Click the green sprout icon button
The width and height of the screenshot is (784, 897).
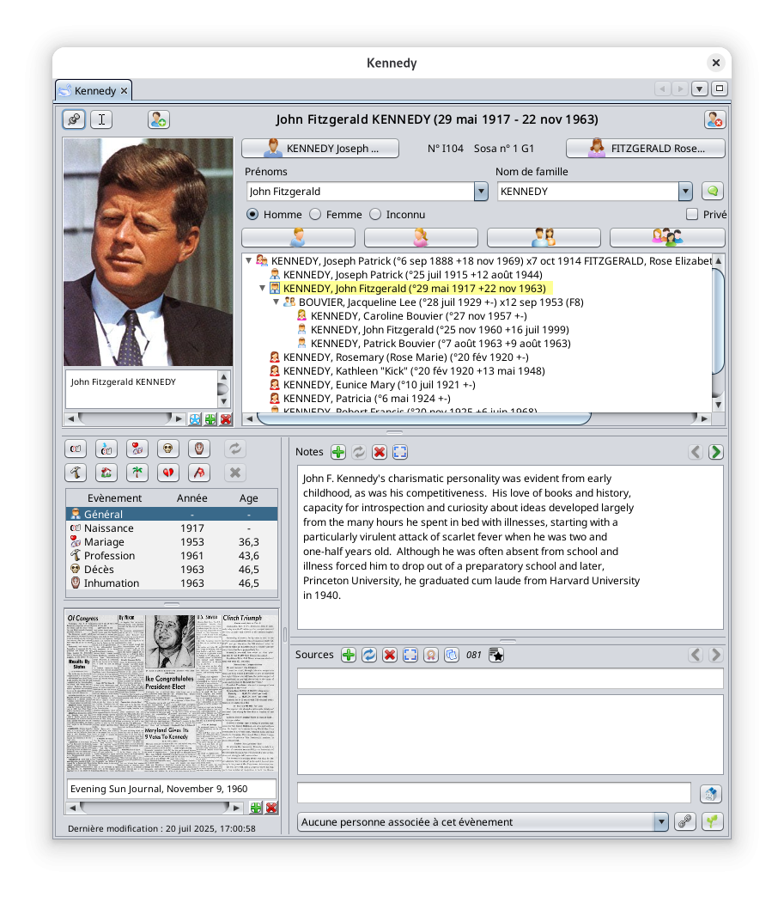[712, 822]
